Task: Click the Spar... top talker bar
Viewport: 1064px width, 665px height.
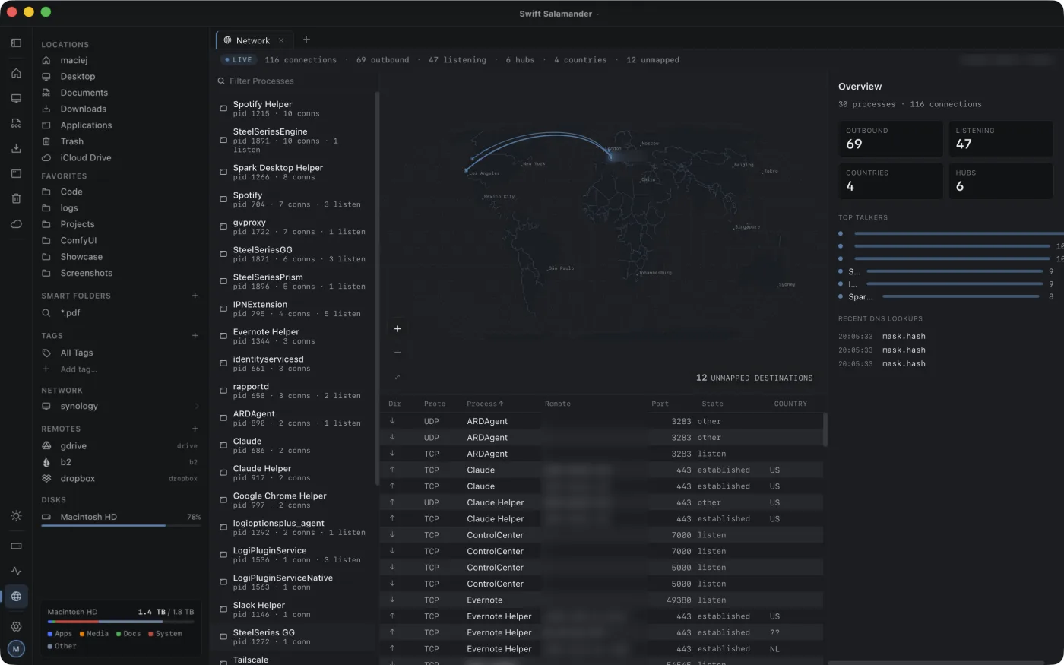Action: (x=961, y=296)
